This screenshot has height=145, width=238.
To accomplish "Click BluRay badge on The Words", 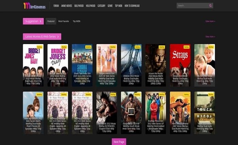I will [113, 95].
